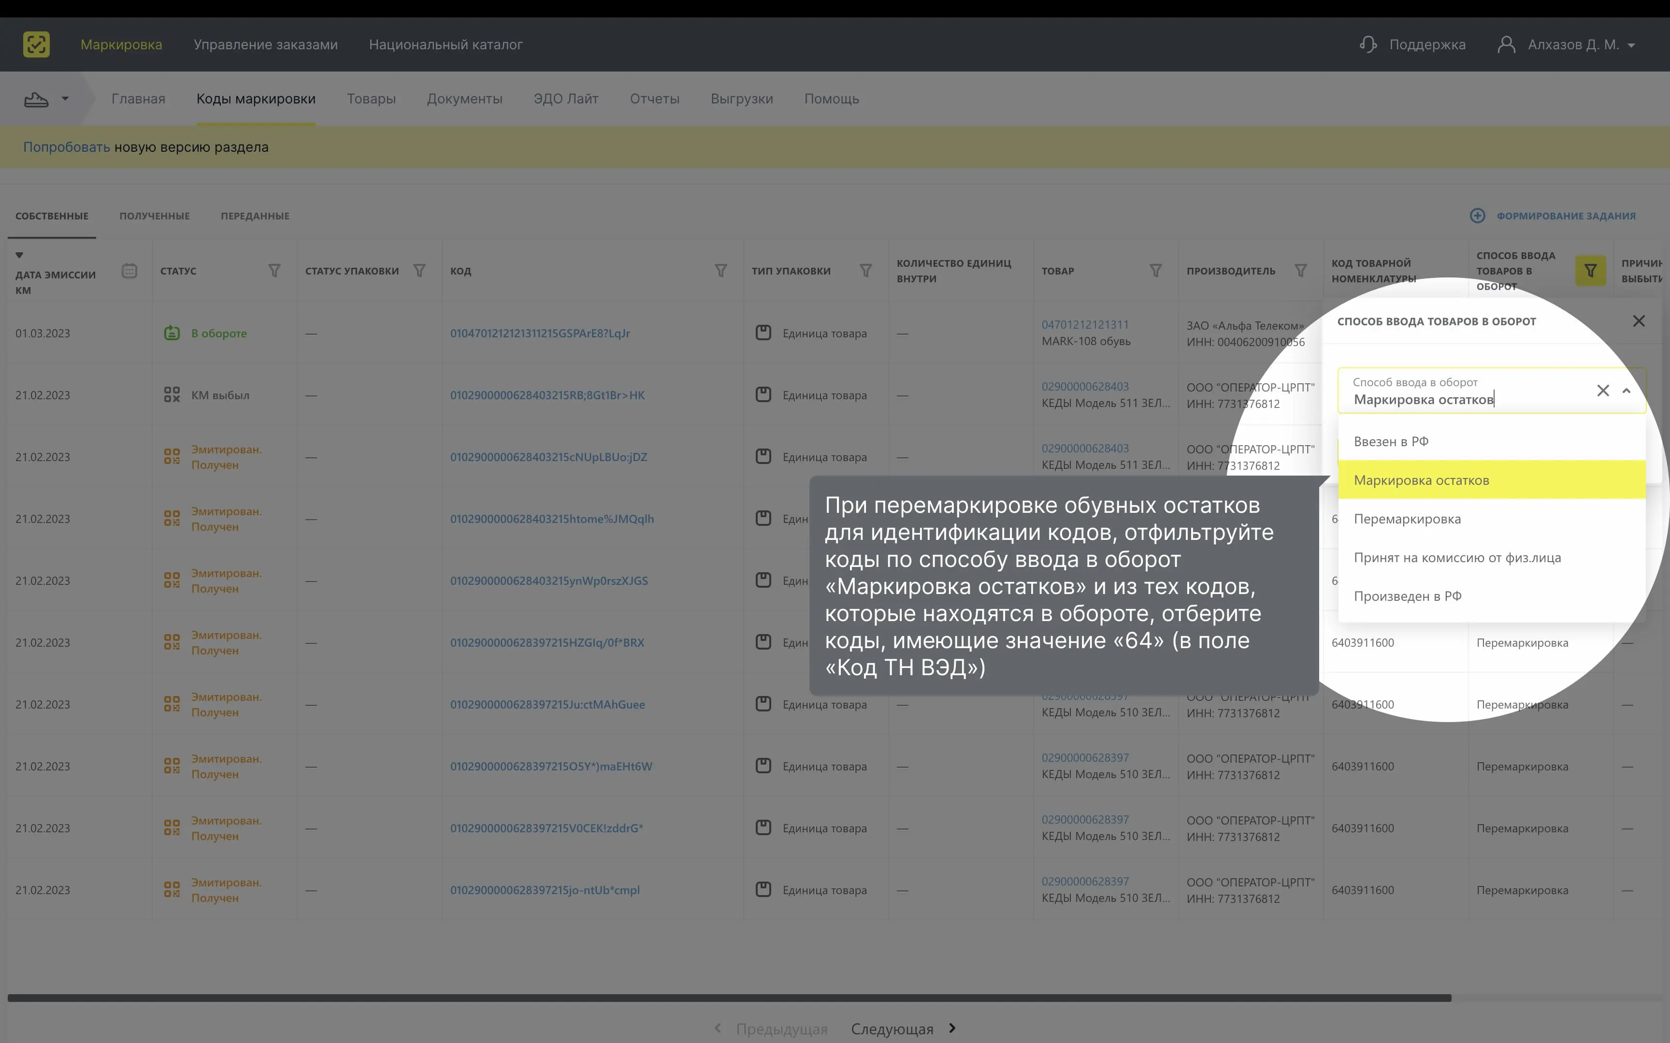The image size is (1670, 1043).
Task: Select Маркировка остатков option
Action: tap(1491, 480)
